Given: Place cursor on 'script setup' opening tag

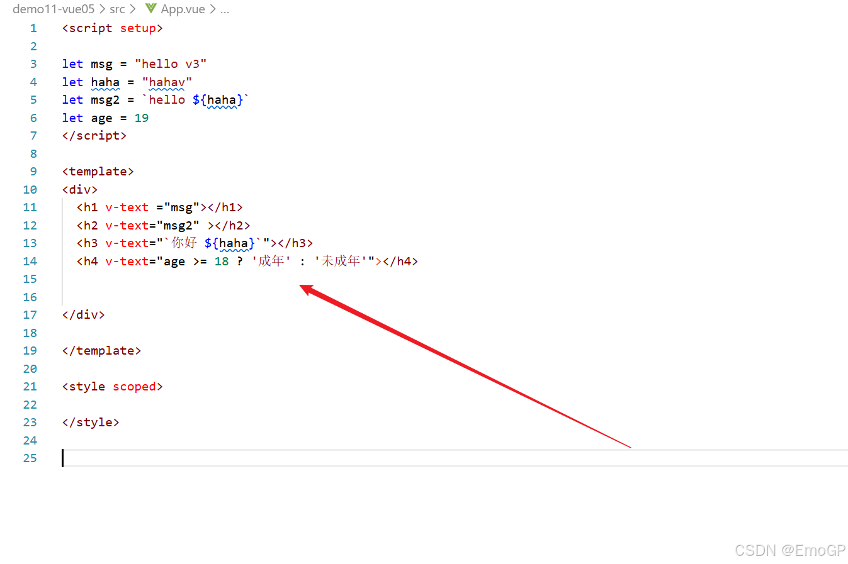Looking at the screenshot, I should tap(113, 28).
